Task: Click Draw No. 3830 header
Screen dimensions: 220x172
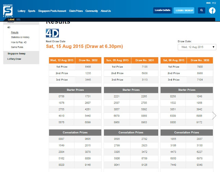Action: pos(200,60)
